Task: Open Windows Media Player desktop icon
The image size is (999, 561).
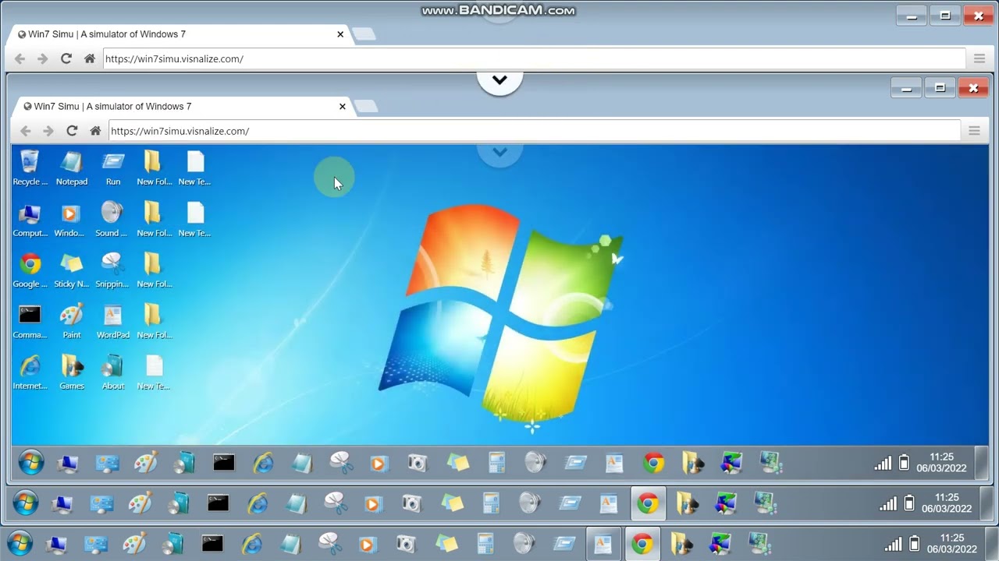Action: 71,220
